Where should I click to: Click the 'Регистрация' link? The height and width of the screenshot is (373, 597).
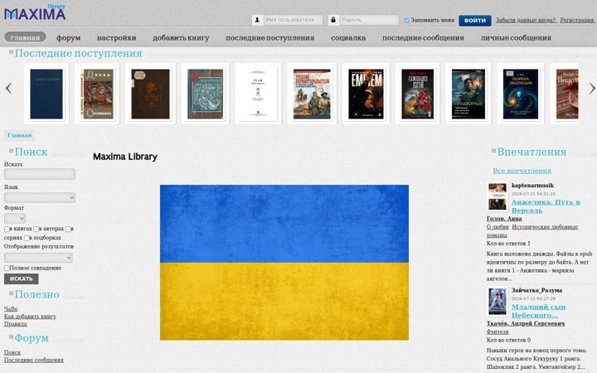[x=577, y=20]
